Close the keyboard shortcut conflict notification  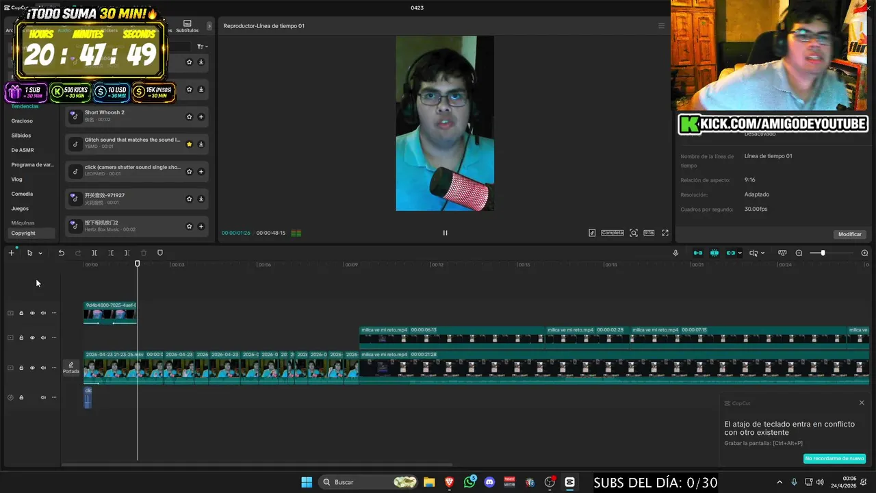click(862, 403)
